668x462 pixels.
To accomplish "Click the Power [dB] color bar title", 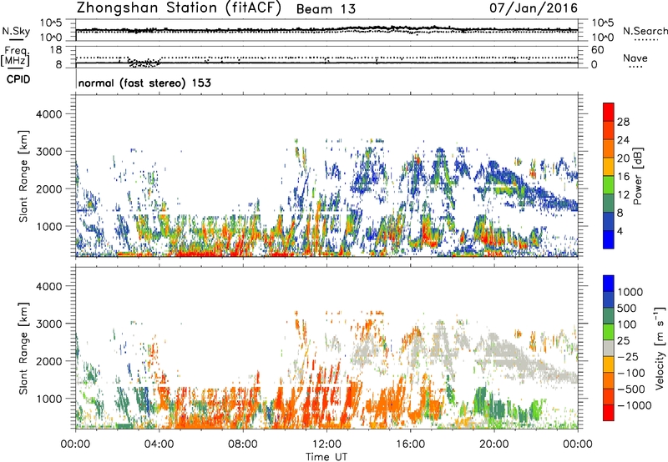I will point(638,176).
